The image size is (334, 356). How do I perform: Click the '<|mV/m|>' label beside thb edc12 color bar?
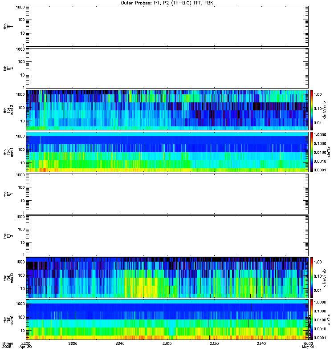tap(325, 110)
